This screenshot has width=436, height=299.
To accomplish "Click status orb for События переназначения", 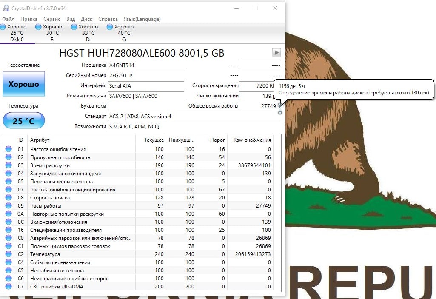I will (x=9, y=262).
